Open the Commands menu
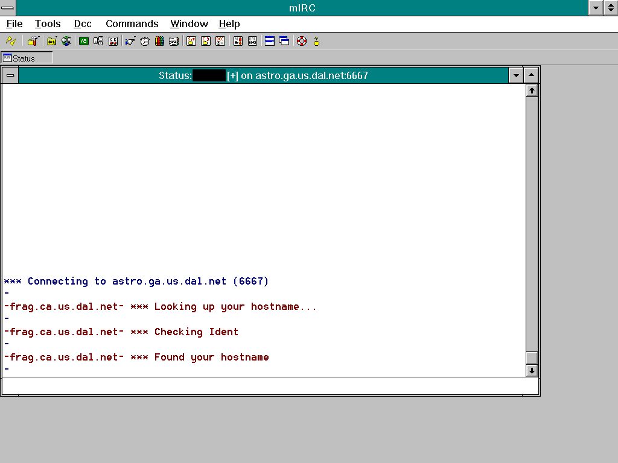The image size is (618, 463). [132, 24]
